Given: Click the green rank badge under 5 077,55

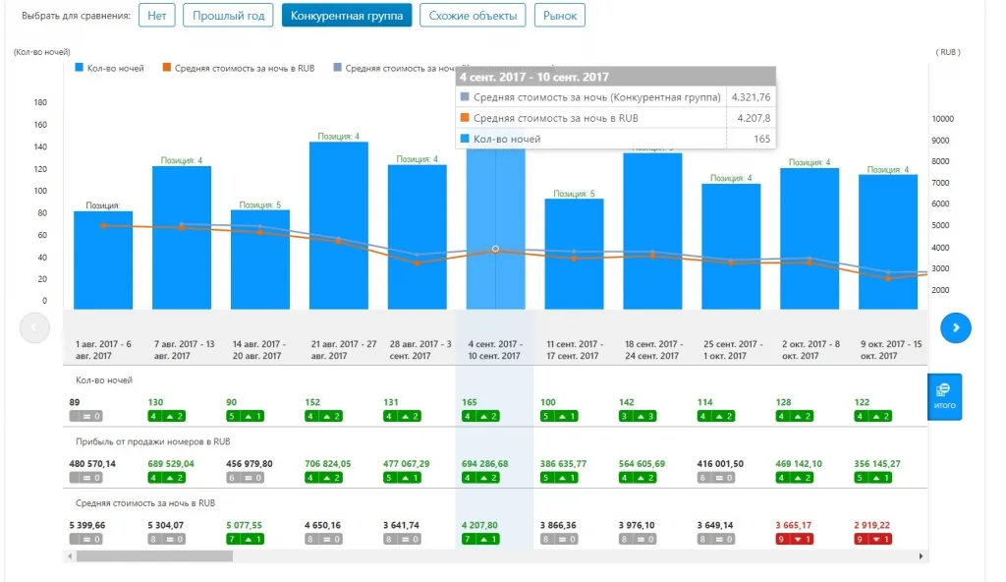Looking at the screenshot, I should (245, 539).
